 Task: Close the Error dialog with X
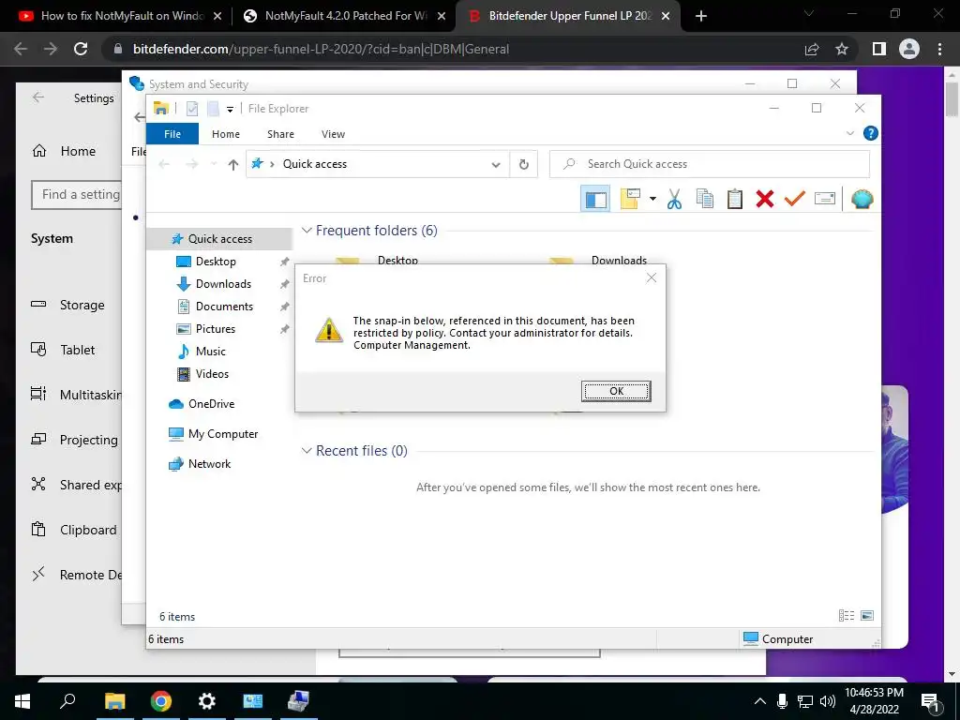652,277
